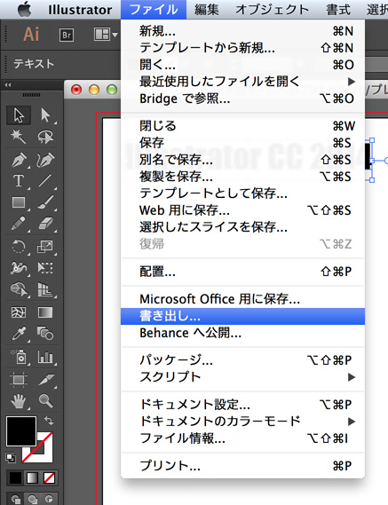Select the Width/Warp tool
The width and height of the screenshot is (388, 505).
[19, 268]
